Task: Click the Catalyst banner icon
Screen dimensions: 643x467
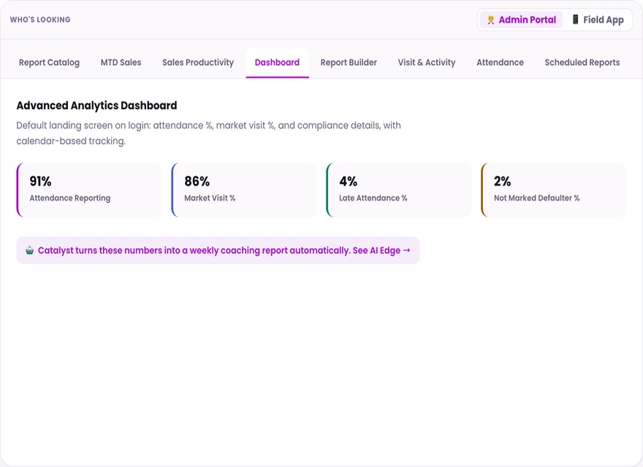Action: click(x=29, y=250)
